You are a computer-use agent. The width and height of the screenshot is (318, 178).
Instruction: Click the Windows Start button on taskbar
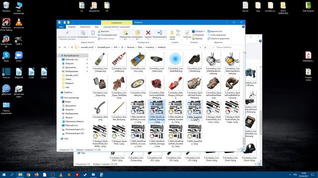coord(4,175)
